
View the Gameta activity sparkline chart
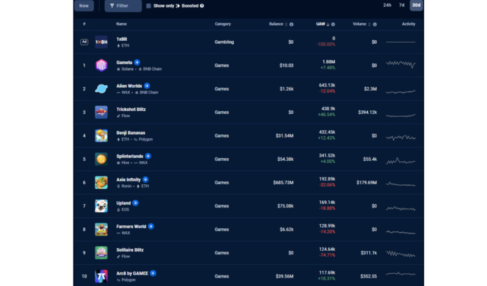(401, 65)
